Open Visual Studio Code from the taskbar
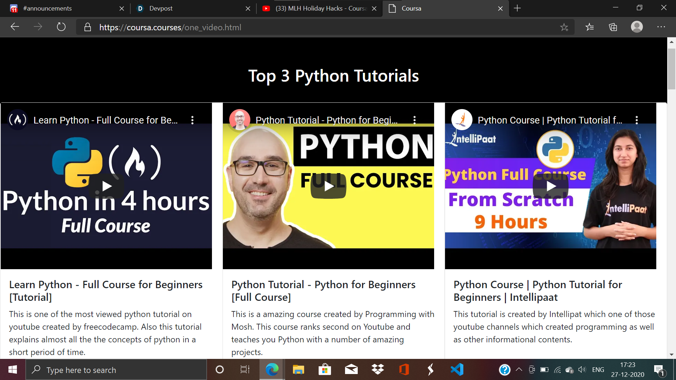Viewport: 676px width, 380px height. coord(457,369)
